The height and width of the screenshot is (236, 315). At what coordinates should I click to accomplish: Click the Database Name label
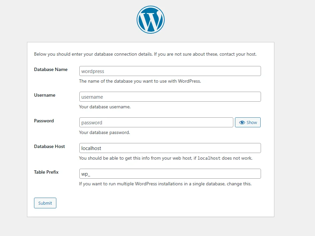click(x=51, y=69)
